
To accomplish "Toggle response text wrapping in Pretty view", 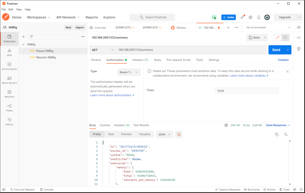I will tap(179, 134).
